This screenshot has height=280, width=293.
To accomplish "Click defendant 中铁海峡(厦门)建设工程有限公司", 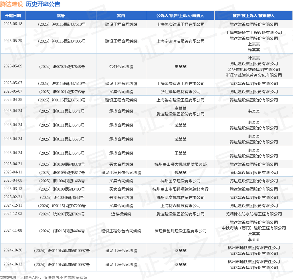I will [x=254, y=228].
